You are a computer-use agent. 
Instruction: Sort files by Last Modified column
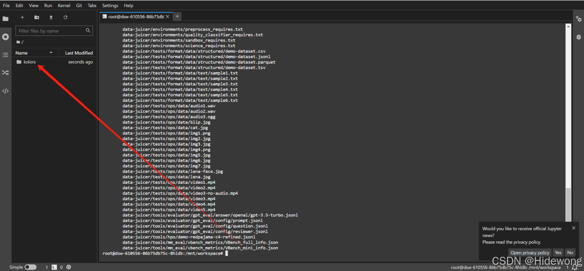pyautogui.click(x=79, y=53)
